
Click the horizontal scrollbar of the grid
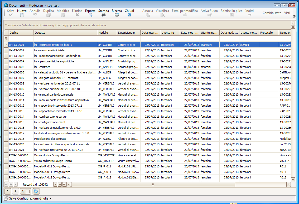(153, 185)
